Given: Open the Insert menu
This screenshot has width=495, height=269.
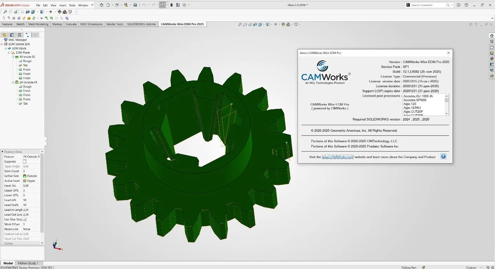Looking at the screenshot, I should click(63, 5).
